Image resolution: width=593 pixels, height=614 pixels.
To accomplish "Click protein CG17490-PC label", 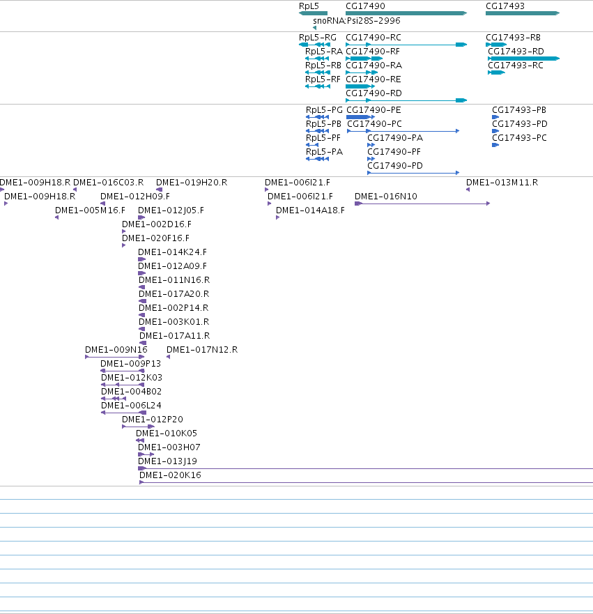I will [374, 124].
